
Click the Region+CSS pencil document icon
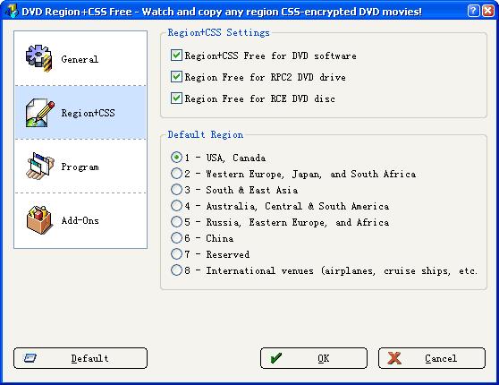point(39,113)
